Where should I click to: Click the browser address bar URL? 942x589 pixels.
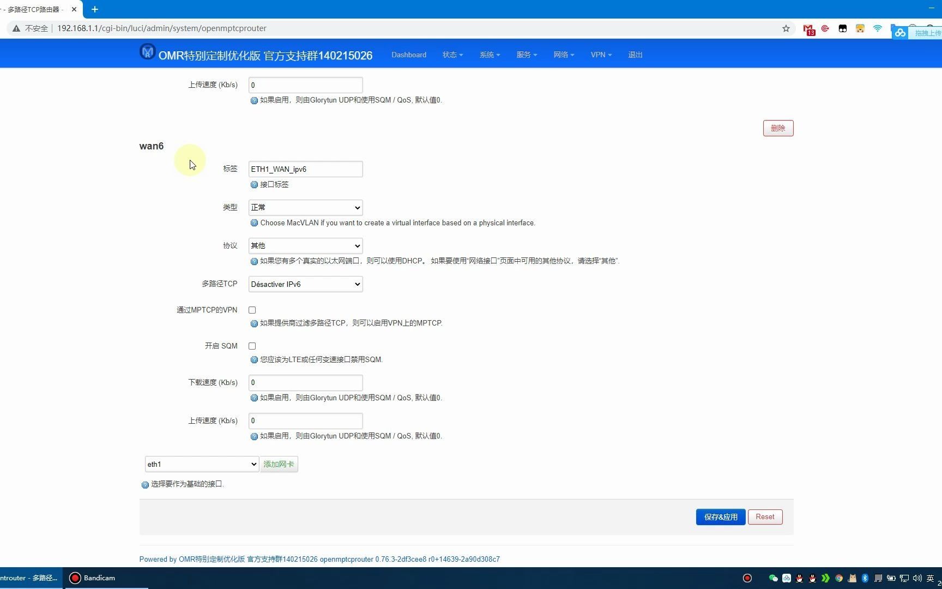[162, 28]
